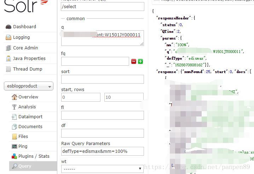Click the Analysis funnel icon
Screen dimensions: 254x174
coord(15,107)
